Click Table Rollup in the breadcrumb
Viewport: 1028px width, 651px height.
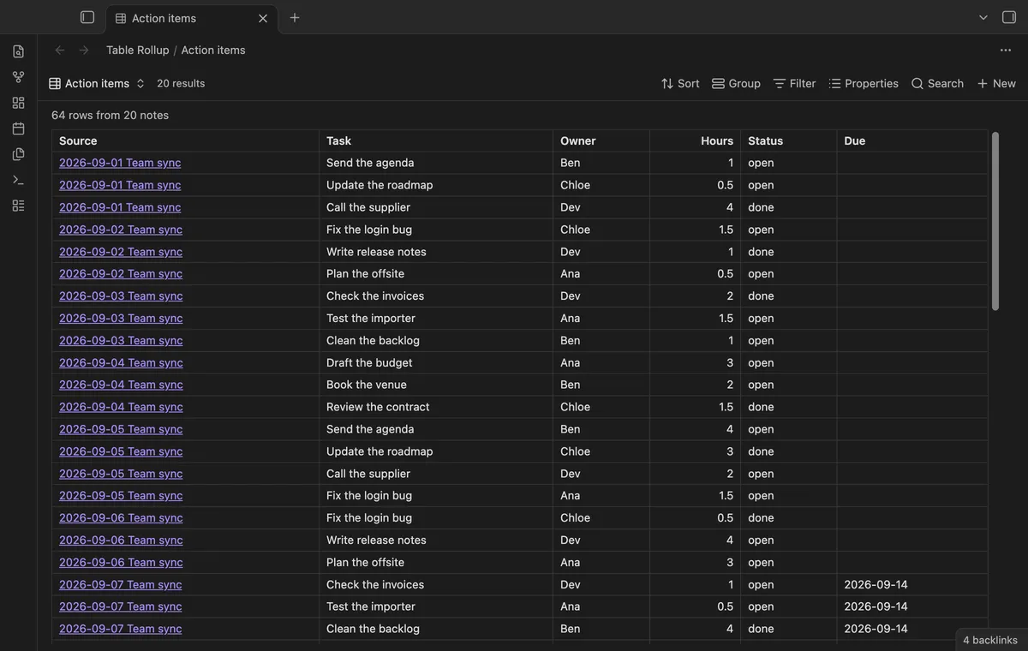(138, 50)
